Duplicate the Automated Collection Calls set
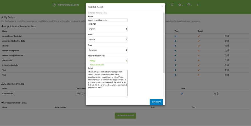Viewport: 251px width, 126px height. (x=226, y=41)
